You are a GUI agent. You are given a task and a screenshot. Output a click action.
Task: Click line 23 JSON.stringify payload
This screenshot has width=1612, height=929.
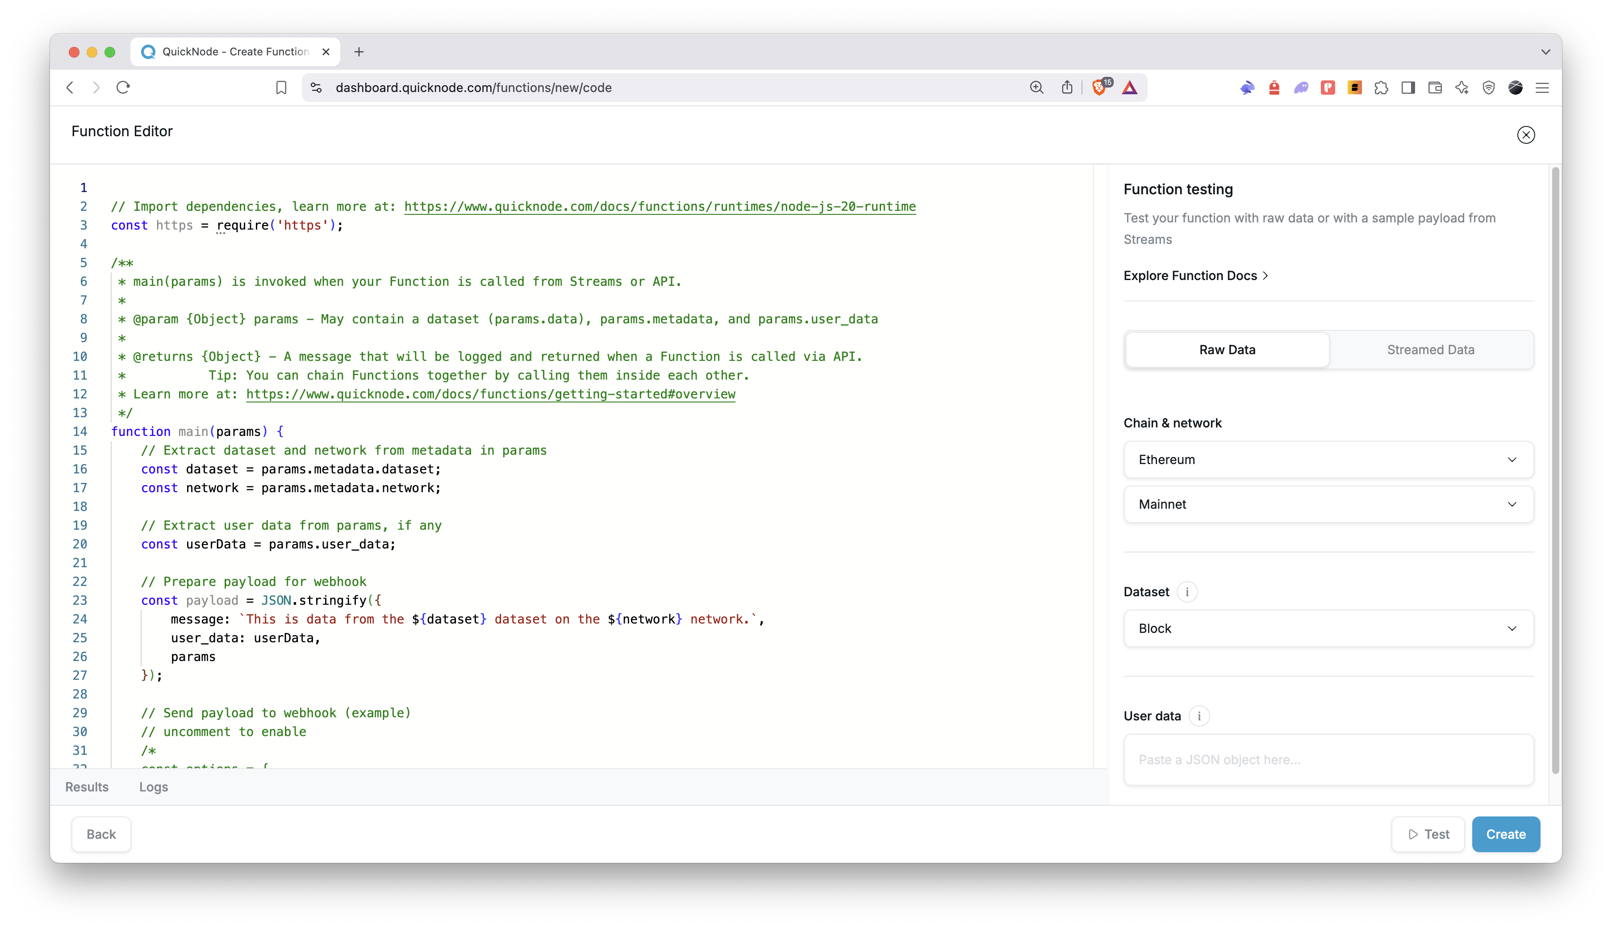coord(261,600)
